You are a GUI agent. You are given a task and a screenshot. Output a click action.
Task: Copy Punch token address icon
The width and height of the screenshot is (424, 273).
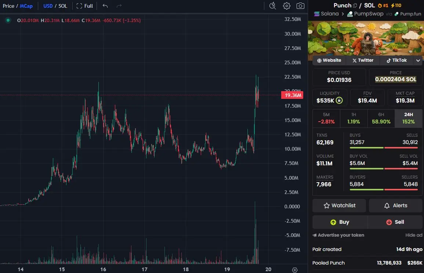tap(355, 6)
